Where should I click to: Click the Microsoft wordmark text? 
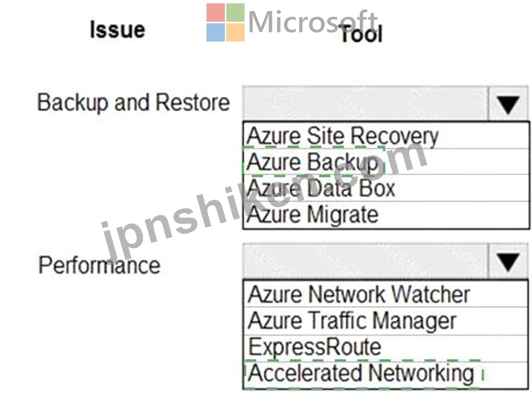point(313,22)
